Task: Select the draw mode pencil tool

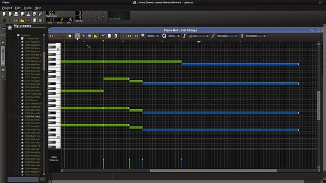Action: (x=77, y=36)
